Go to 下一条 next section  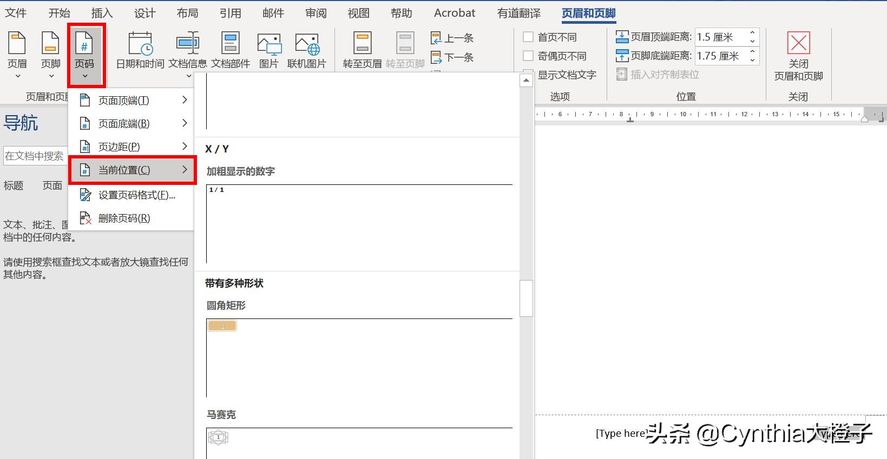coord(452,57)
